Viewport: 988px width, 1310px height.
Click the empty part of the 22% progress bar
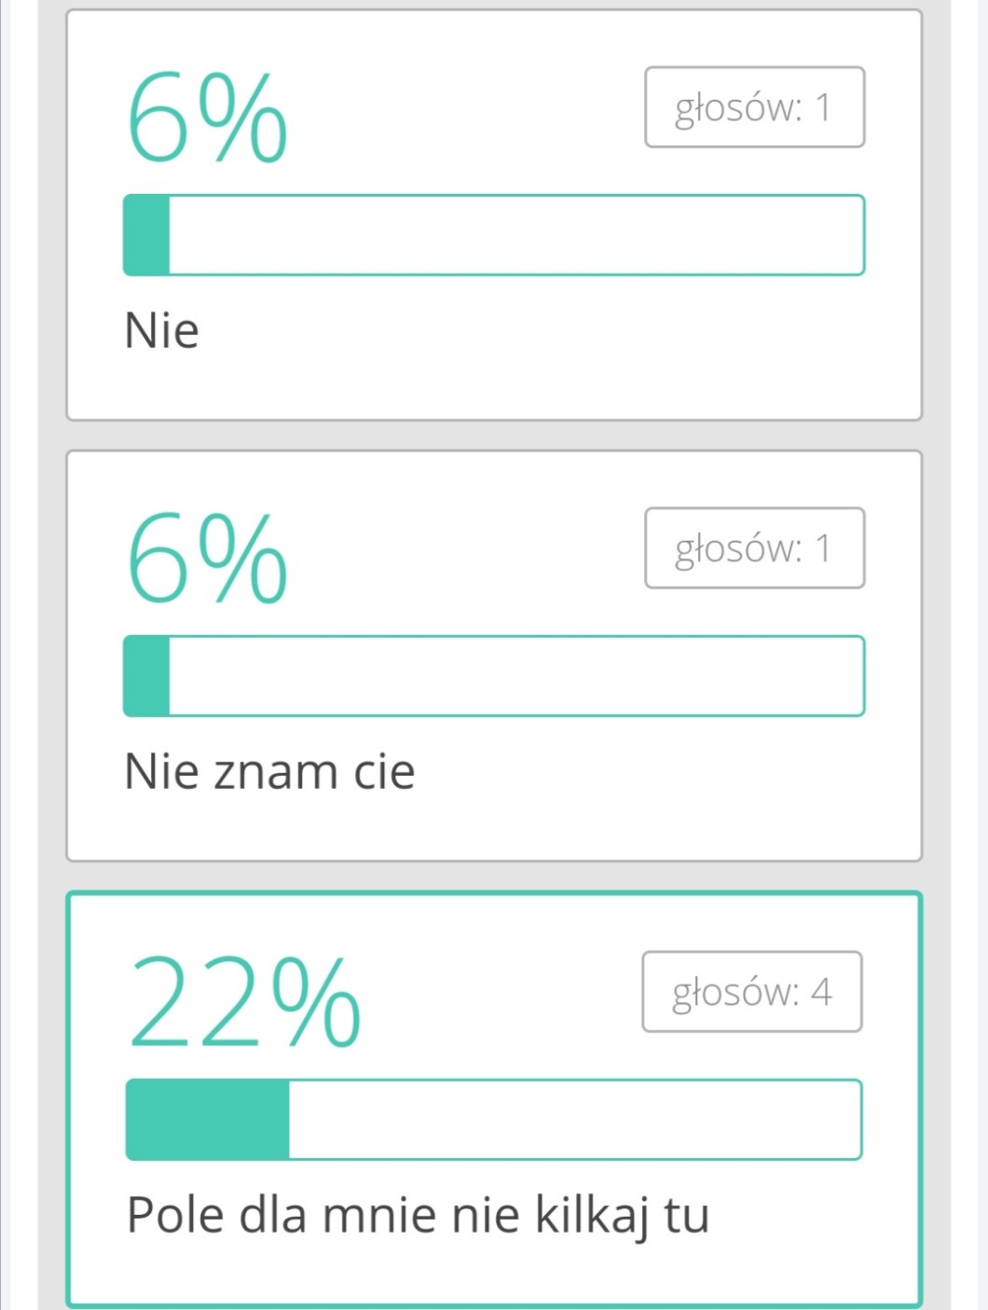pyautogui.click(x=574, y=1120)
